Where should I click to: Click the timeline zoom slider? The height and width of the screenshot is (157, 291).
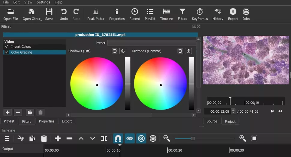(x=193, y=138)
